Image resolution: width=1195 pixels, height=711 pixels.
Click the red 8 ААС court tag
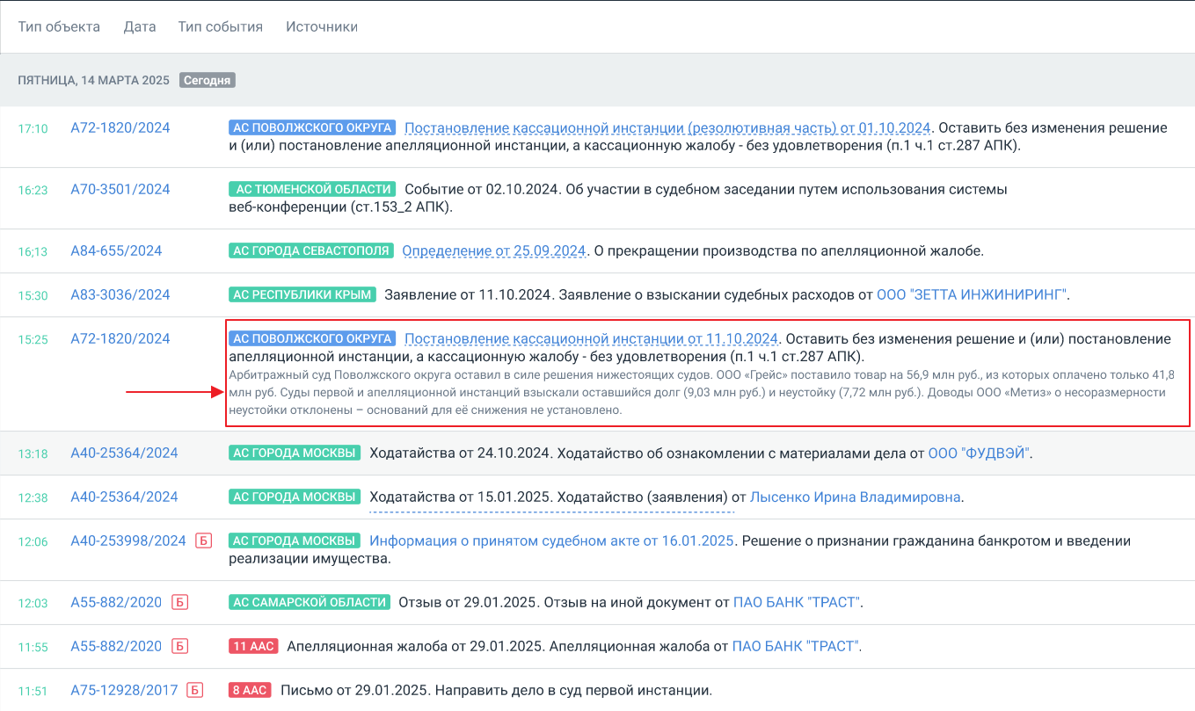point(250,690)
